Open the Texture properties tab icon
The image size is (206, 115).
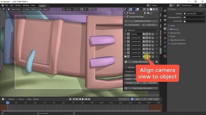(x=165, y=56)
